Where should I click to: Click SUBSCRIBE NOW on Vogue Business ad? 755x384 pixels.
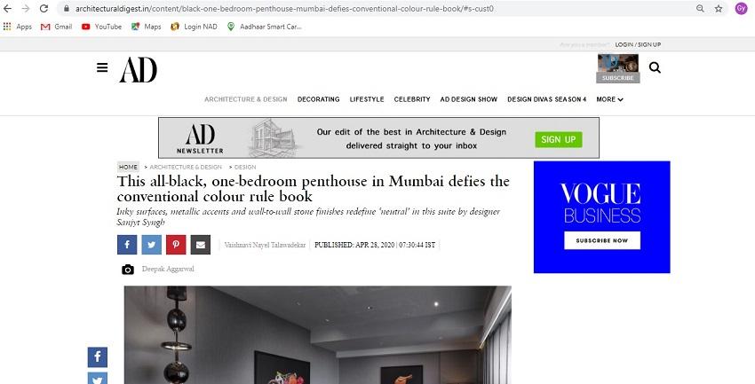coord(602,240)
